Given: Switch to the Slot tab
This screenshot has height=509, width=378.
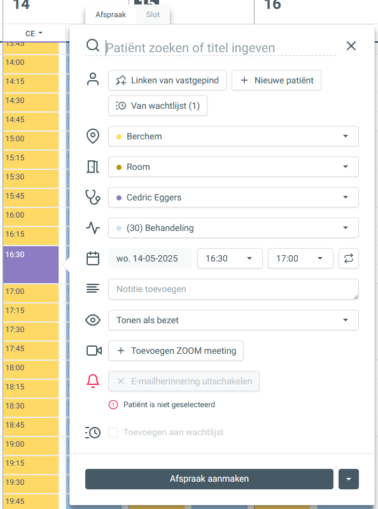Looking at the screenshot, I should [153, 15].
